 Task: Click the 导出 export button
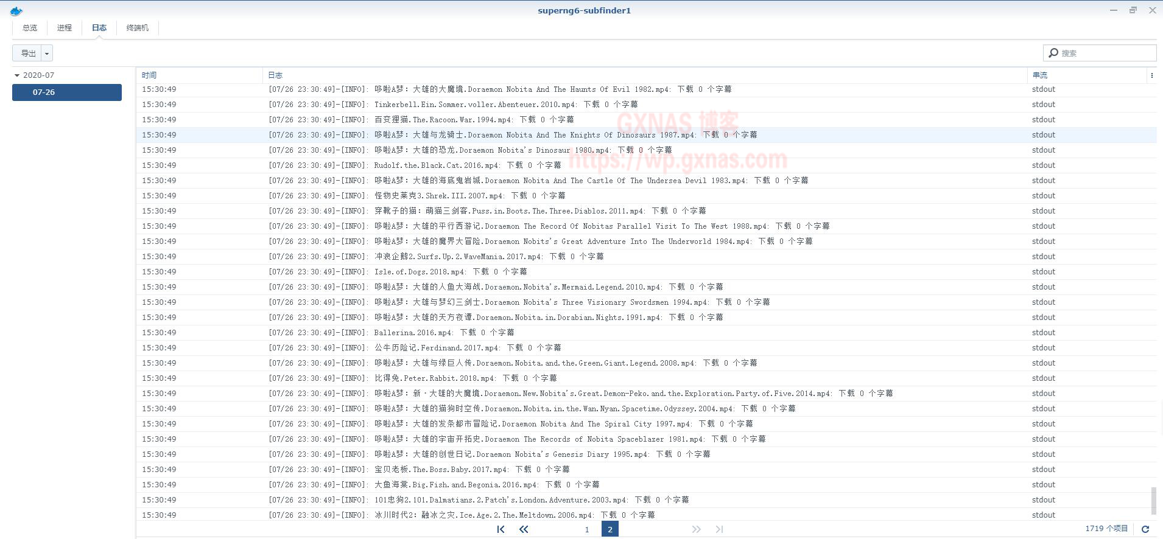[28, 54]
